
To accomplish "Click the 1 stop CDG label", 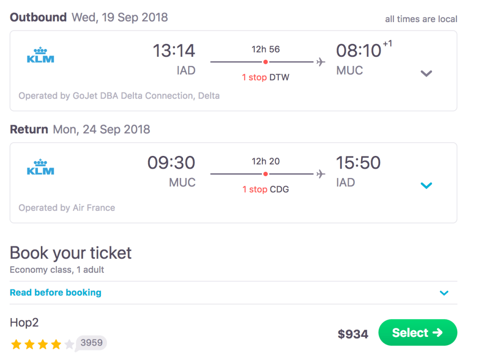I will pos(265,189).
